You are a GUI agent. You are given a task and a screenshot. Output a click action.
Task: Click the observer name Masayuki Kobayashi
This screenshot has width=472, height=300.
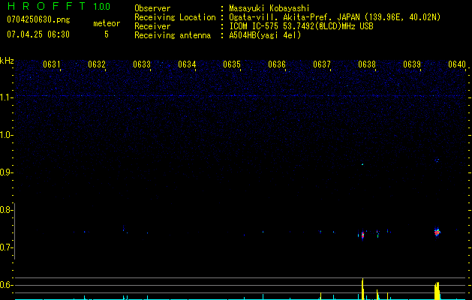(269, 8)
